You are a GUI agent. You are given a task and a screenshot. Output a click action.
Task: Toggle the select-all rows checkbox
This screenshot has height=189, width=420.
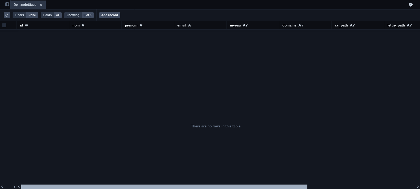pyautogui.click(x=4, y=25)
